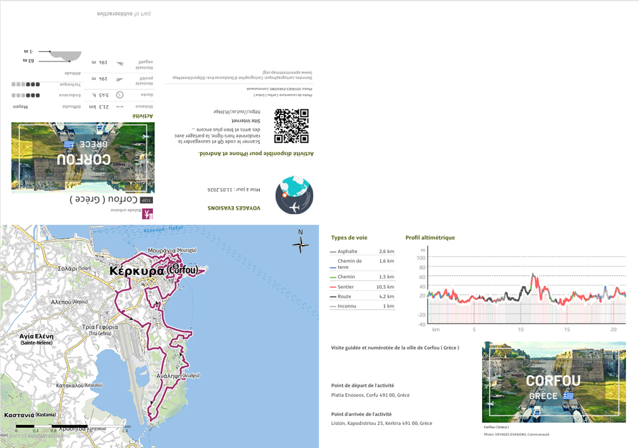Click the north compass rose on the map

300,244
